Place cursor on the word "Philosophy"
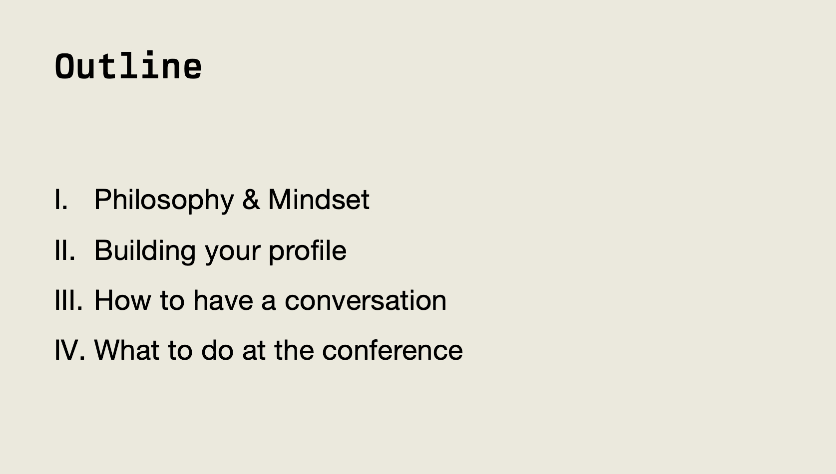 coord(164,200)
